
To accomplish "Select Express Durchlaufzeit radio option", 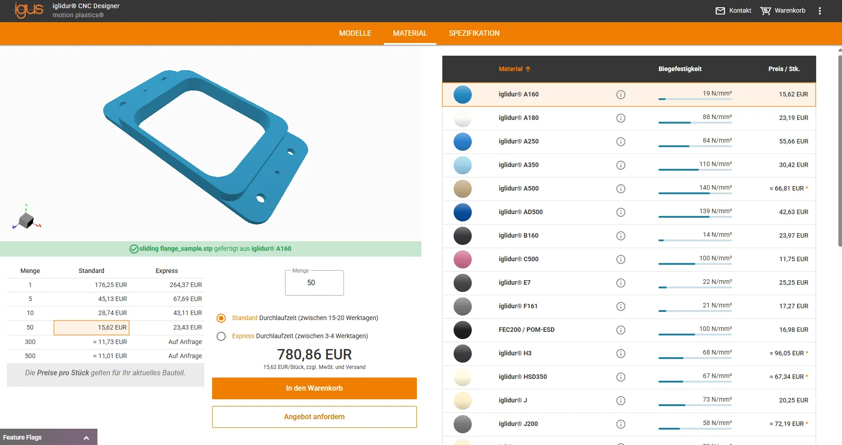I will (221, 336).
